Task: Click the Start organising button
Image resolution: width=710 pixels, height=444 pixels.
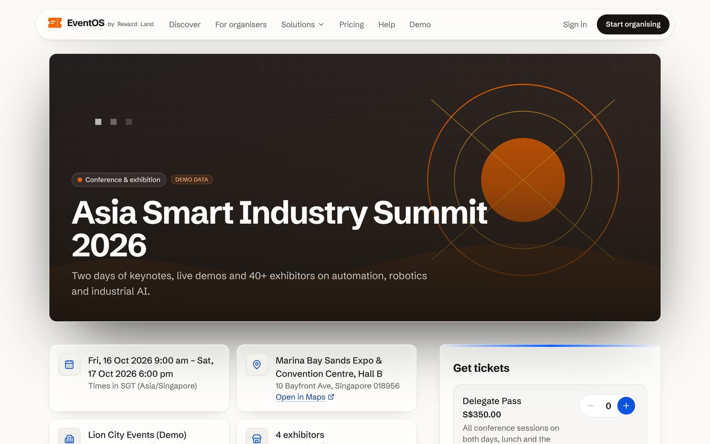Action: [633, 24]
